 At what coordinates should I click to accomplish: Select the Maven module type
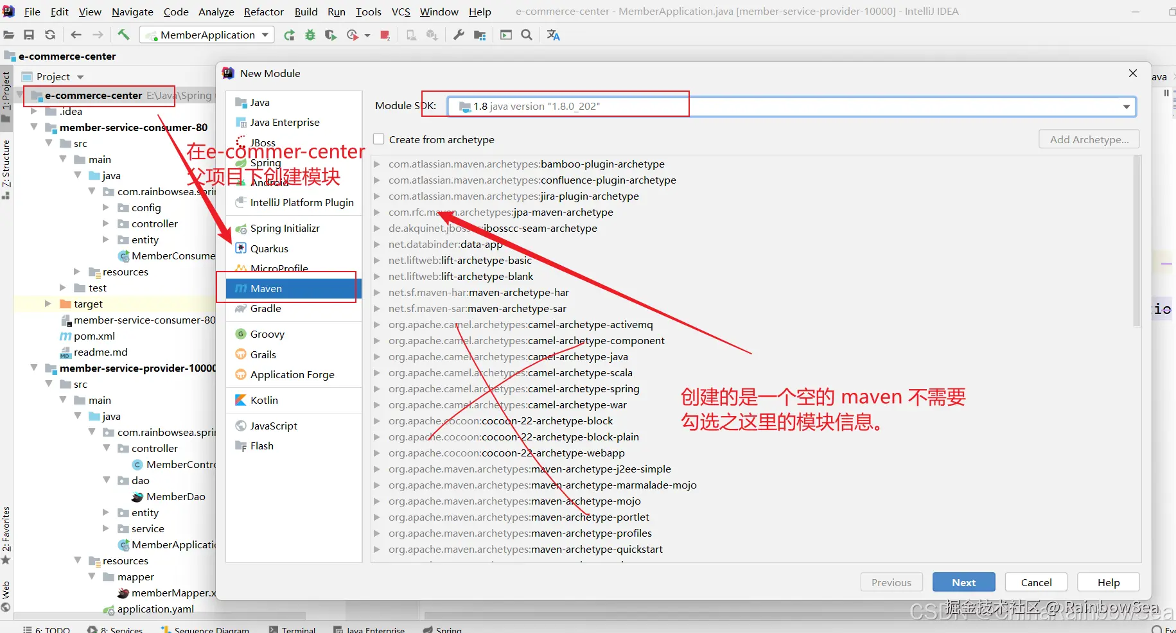click(294, 288)
